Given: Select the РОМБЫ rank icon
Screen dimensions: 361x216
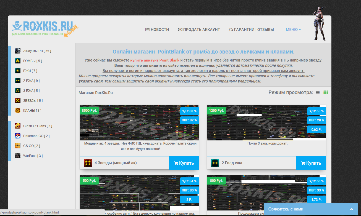Looking at the screenshot, I should (18, 61).
